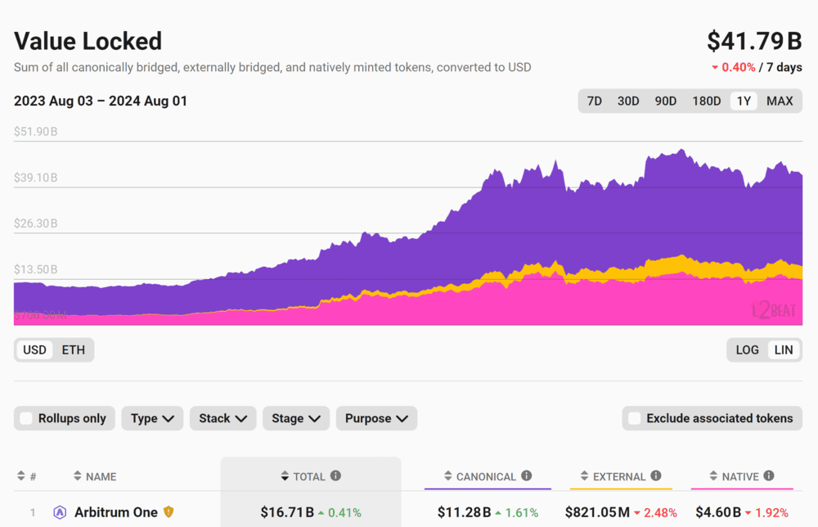This screenshot has height=527, width=818.
Task: Click the Value Locked heading
Action: click(88, 41)
